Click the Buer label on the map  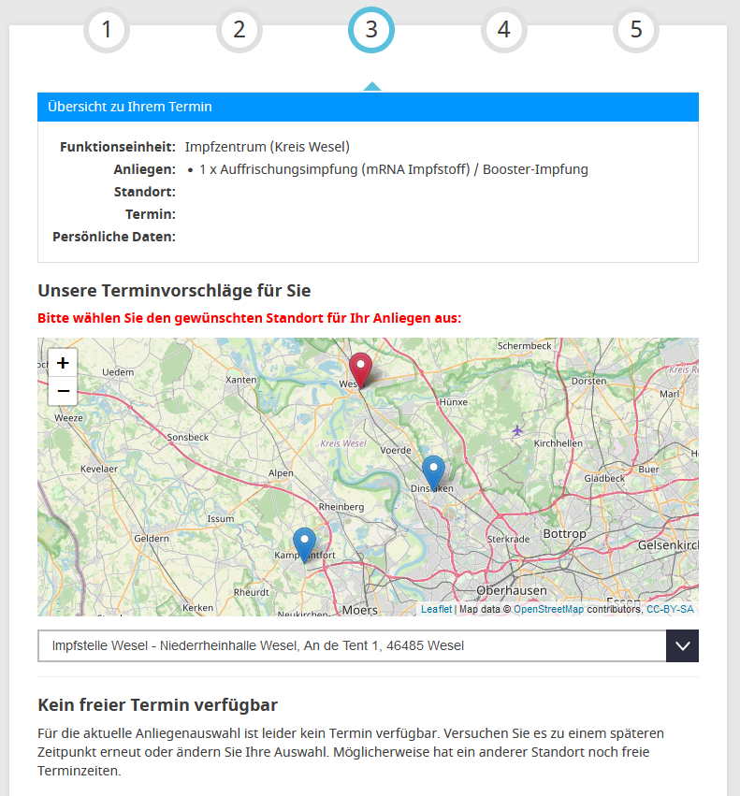(648, 469)
